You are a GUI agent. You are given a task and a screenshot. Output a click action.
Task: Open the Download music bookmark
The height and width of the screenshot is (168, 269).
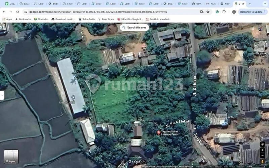coord(63,19)
